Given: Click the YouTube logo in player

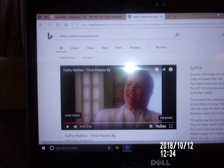Looking at the screenshot, I should click(x=161, y=126).
